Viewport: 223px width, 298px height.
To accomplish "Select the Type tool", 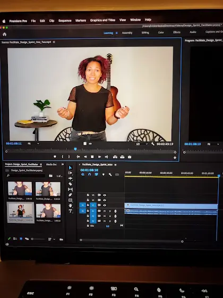I will tap(70, 211).
